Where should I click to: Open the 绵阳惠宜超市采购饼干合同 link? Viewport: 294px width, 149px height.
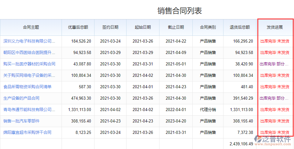27,132
